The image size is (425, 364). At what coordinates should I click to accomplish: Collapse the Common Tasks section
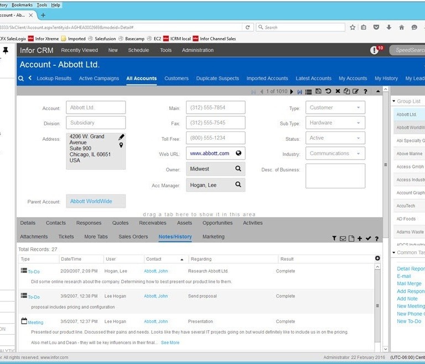coord(394,252)
